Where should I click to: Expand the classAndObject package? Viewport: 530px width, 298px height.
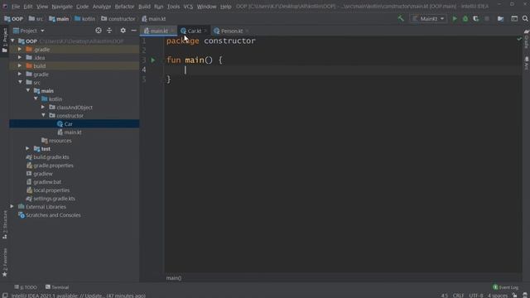tap(43, 107)
